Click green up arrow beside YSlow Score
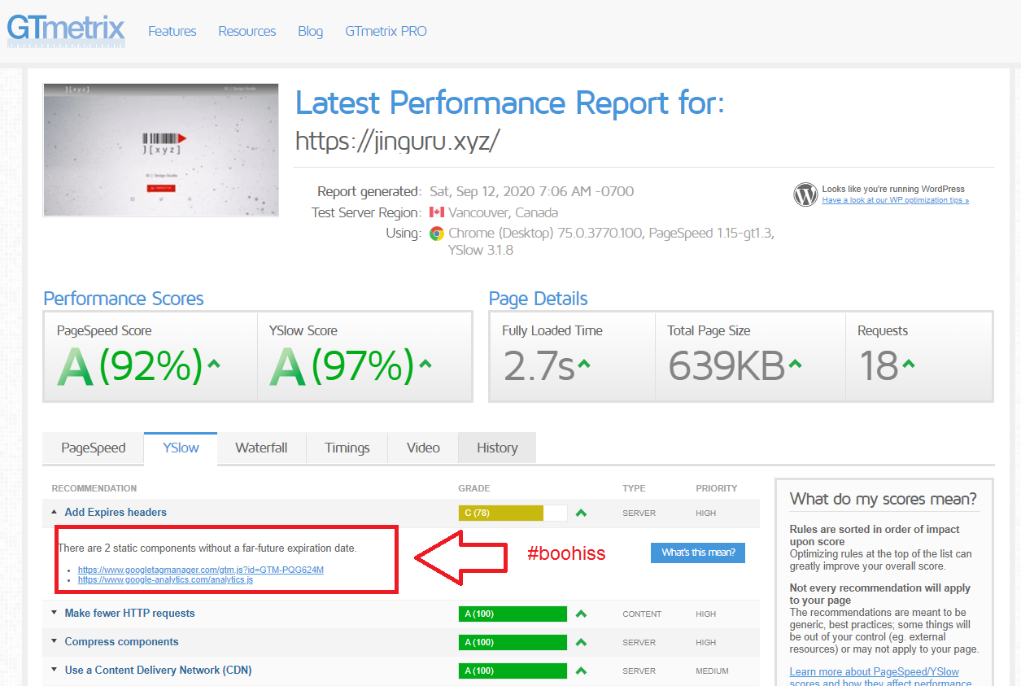The width and height of the screenshot is (1021, 686). tap(425, 364)
